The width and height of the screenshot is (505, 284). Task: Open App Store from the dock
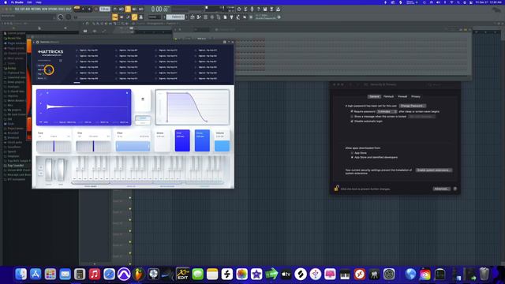[x=36, y=275]
